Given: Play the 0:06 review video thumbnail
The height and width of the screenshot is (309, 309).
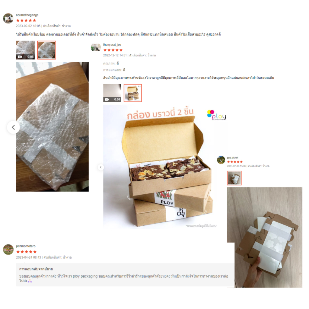Looking at the screenshot, I should [x=25, y=50].
